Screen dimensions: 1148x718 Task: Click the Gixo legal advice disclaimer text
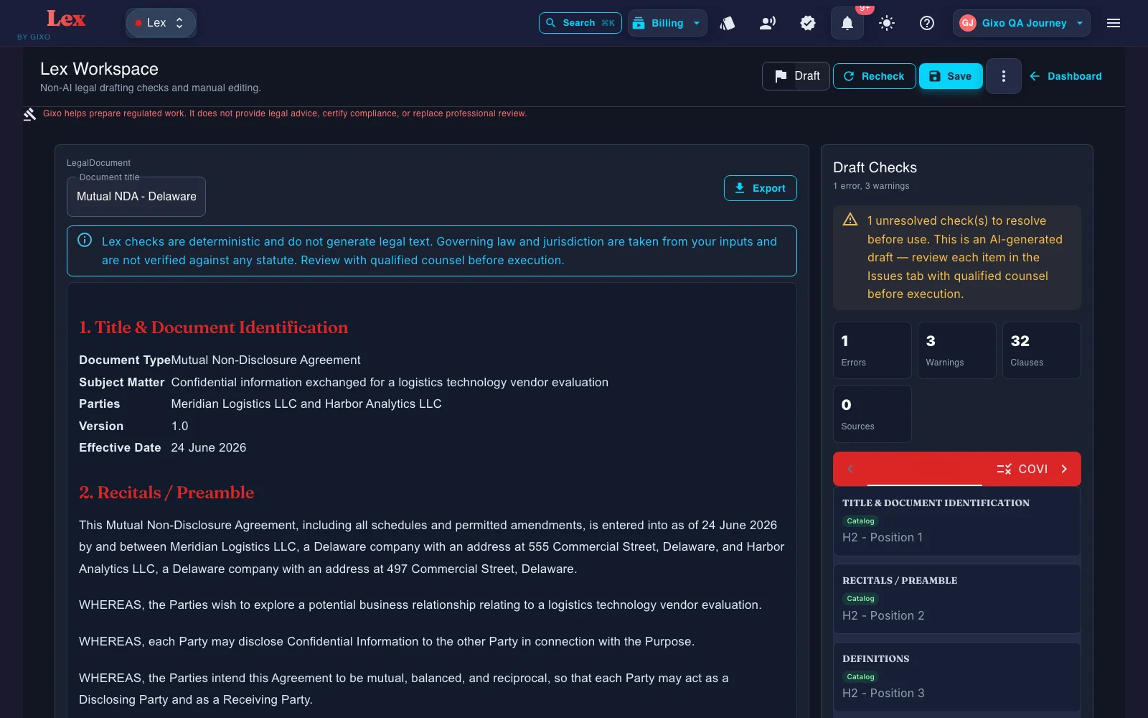click(x=285, y=113)
